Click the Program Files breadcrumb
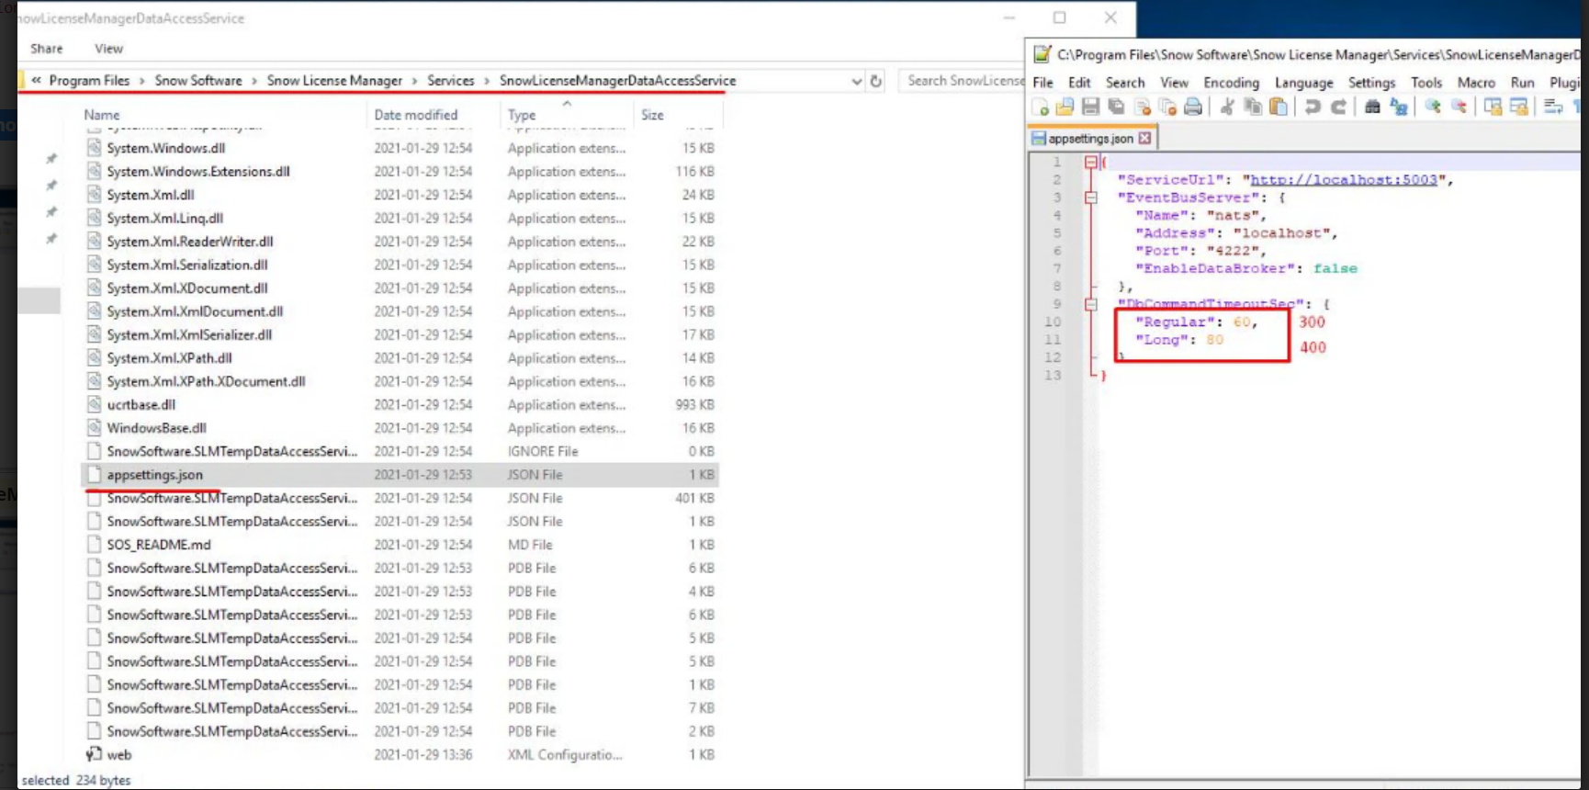 coord(89,81)
